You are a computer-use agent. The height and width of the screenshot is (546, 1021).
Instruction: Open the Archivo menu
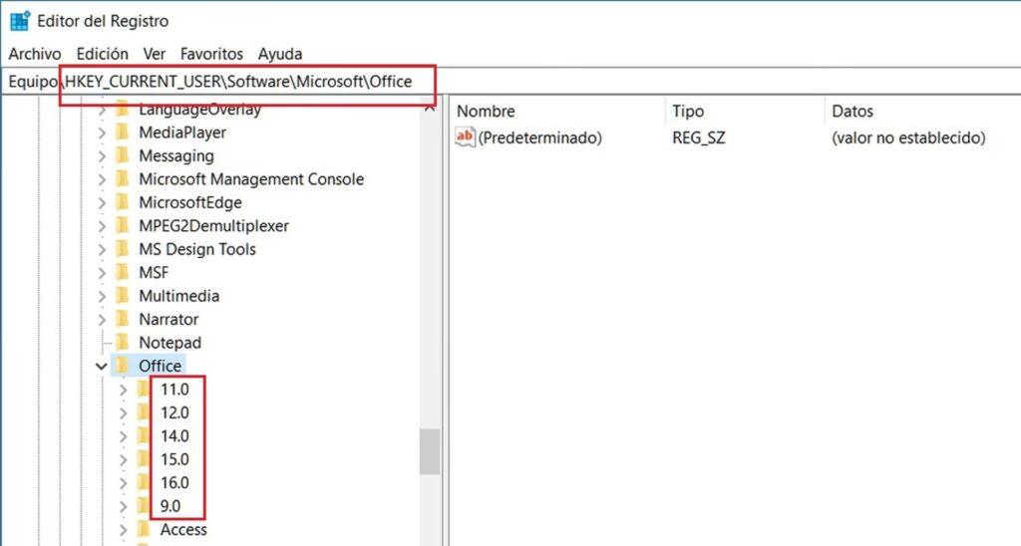(35, 54)
